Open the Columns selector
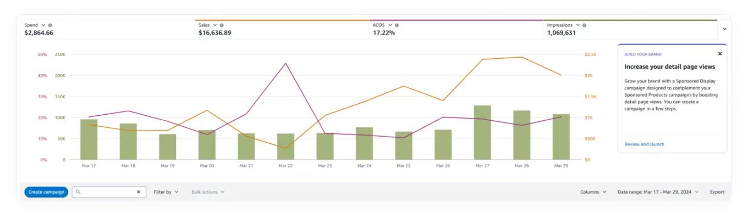Screen dimensions: 748x219 click(593, 192)
